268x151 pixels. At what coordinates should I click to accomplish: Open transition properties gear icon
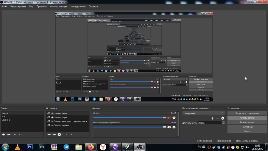tap(222, 118)
